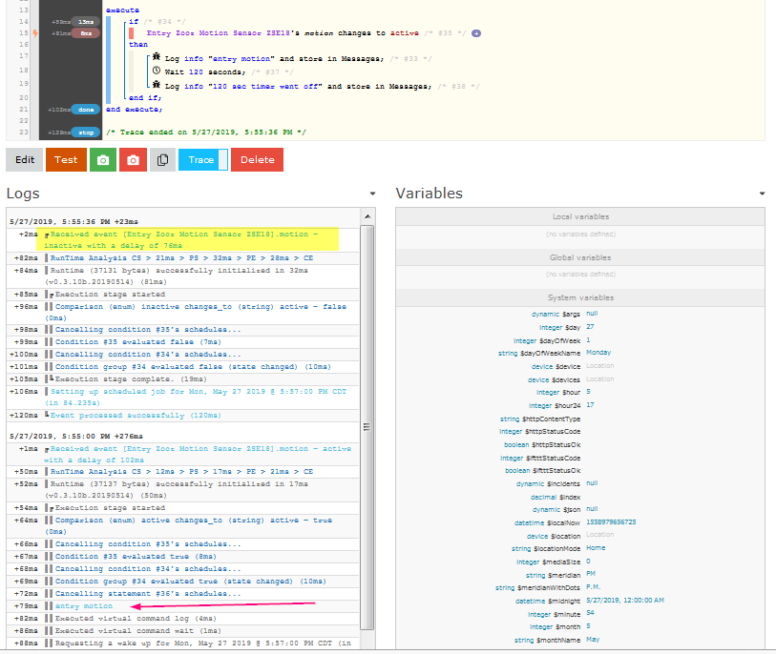776x654 pixels.
Task: Toggle the Trace switch
Action: pos(203,159)
